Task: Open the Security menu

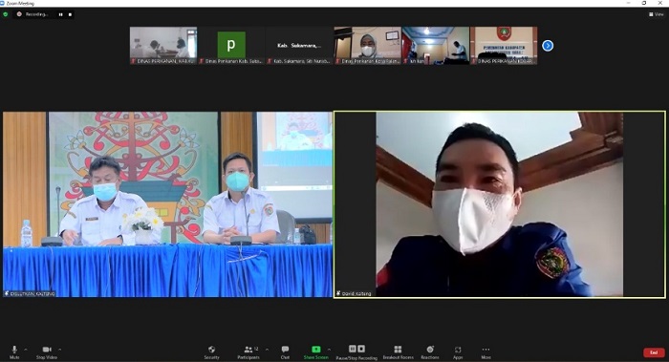Action: 211,352
